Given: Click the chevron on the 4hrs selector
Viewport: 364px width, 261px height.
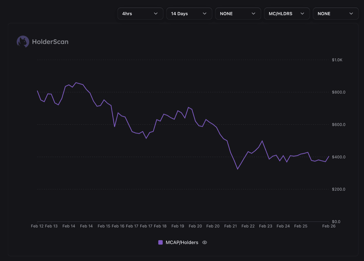Looking at the screenshot, I should tap(156, 14).
